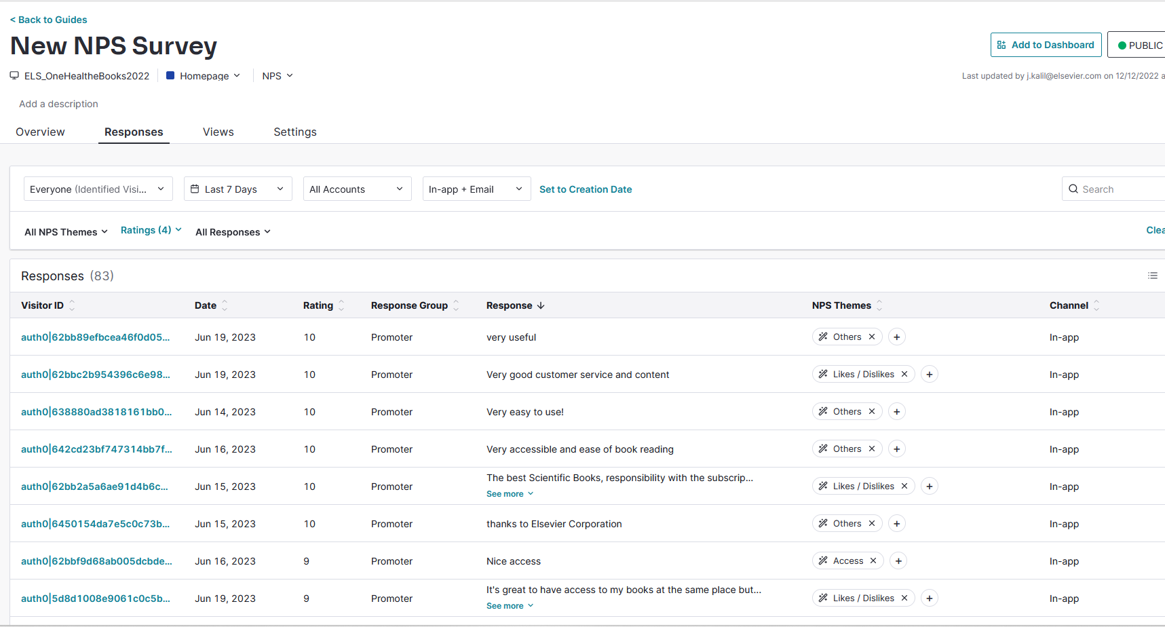Viewport: 1165px width, 627px height.
Task: Click the Set to Creation Date link
Action: [x=586, y=189]
